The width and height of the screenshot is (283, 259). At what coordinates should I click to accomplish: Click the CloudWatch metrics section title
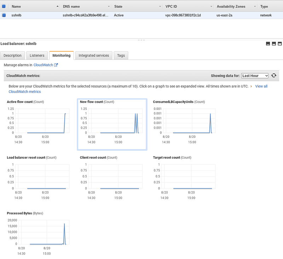(23, 75)
